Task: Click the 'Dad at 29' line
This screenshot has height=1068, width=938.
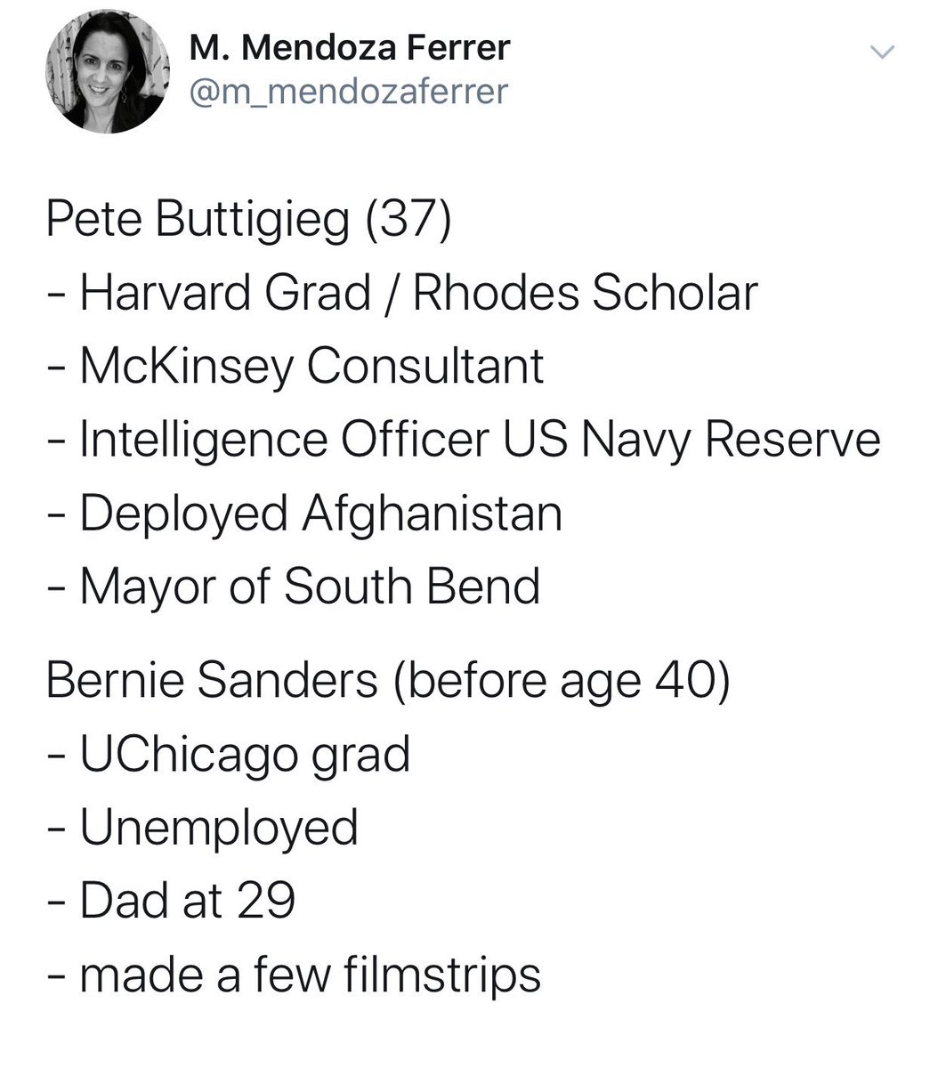Action: click(x=188, y=901)
